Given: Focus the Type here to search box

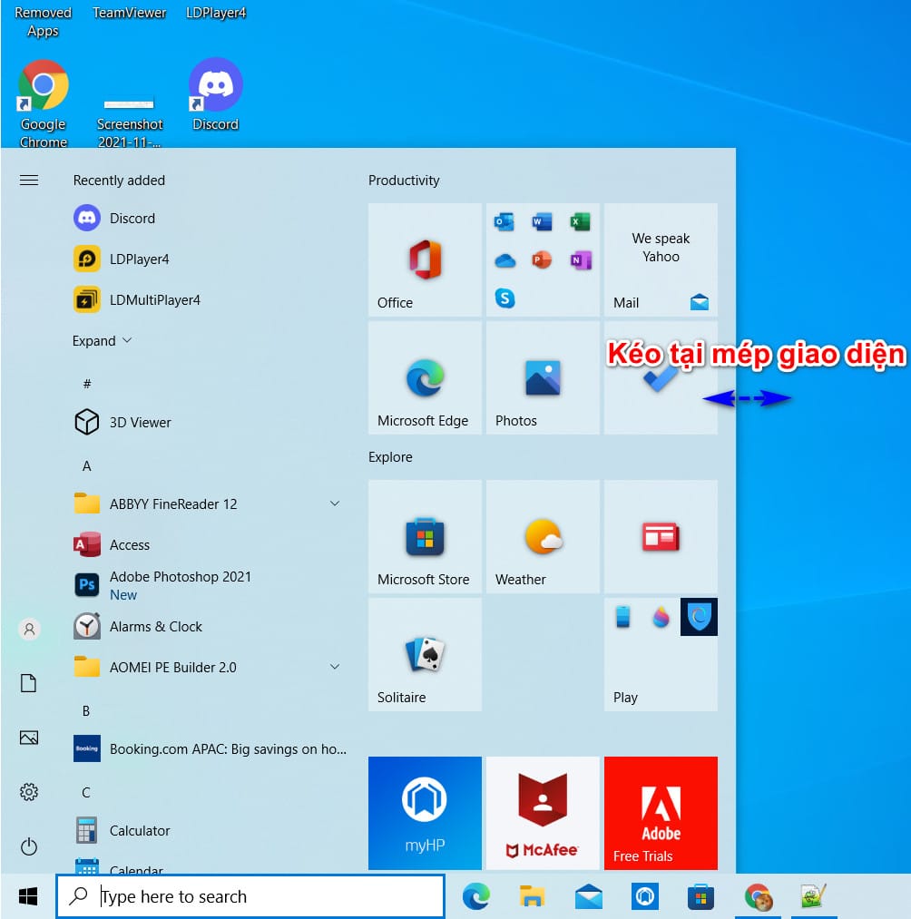Looking at the screenshot, I should [x=250, y=896].
